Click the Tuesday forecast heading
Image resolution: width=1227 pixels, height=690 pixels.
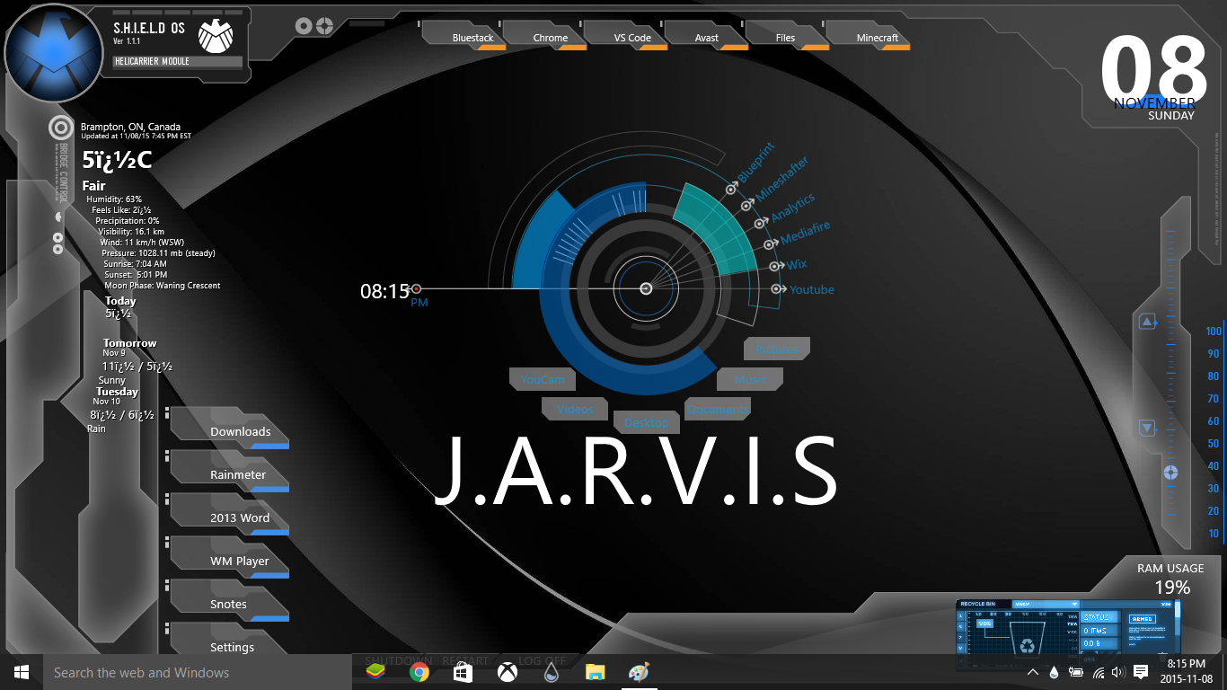117,392
